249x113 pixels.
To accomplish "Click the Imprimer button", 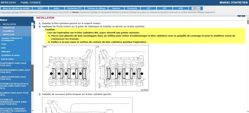I will (116, 8).
